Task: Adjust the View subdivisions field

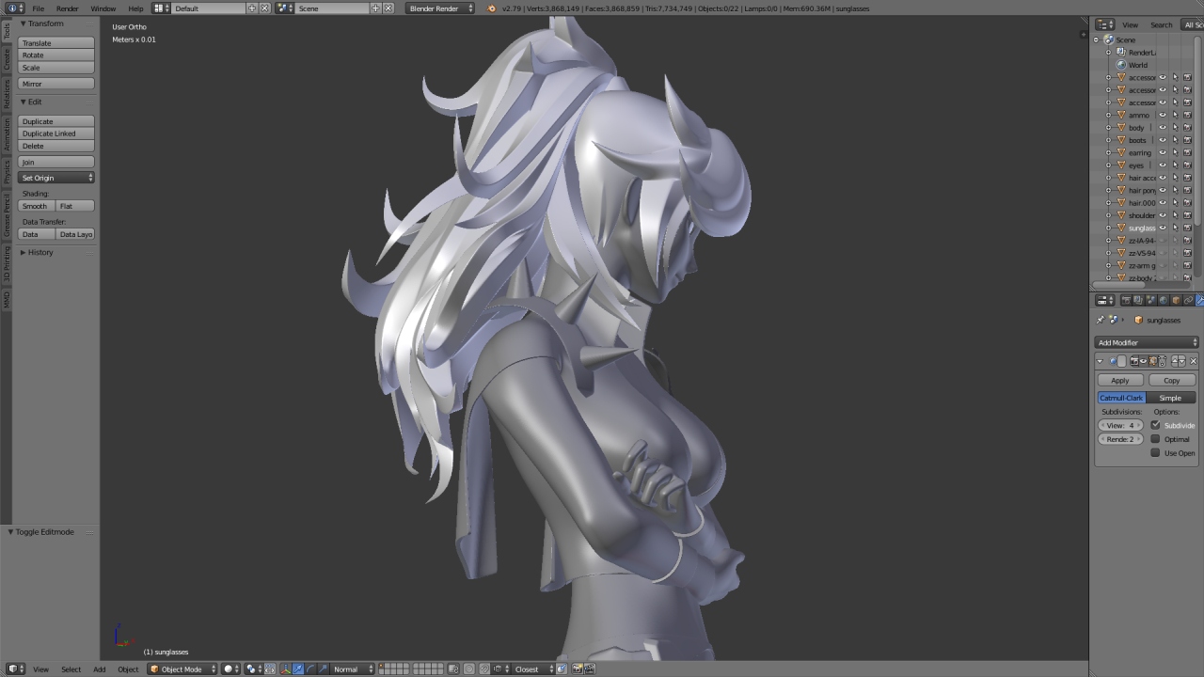Action: 1120,425
